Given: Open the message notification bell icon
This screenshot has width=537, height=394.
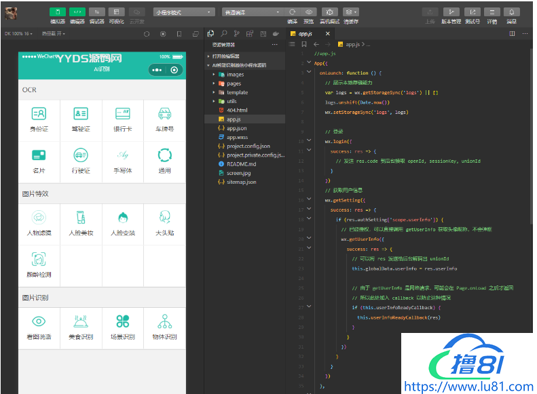Looking at the screenshot, I should pos(512,12).
